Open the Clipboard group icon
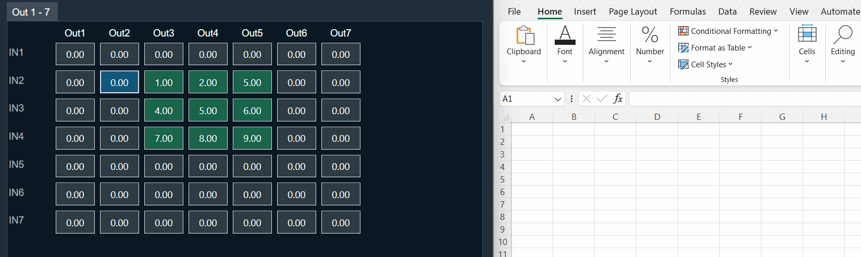Viewport: 861px width, 257px height. point(525,35)
